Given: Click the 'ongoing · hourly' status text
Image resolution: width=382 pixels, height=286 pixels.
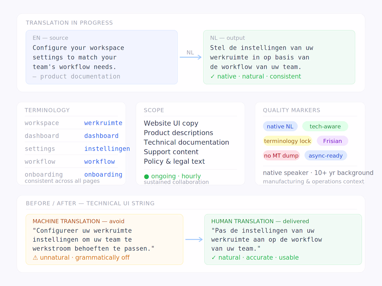Looking at the screenshot, I should (x=176, y=176).
